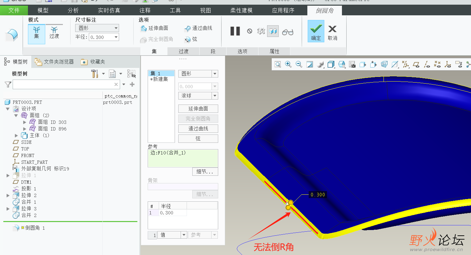This screenshot has width=471, height=255.
Task: Click the tree filter funnel icon
Action: coord(8,85)
